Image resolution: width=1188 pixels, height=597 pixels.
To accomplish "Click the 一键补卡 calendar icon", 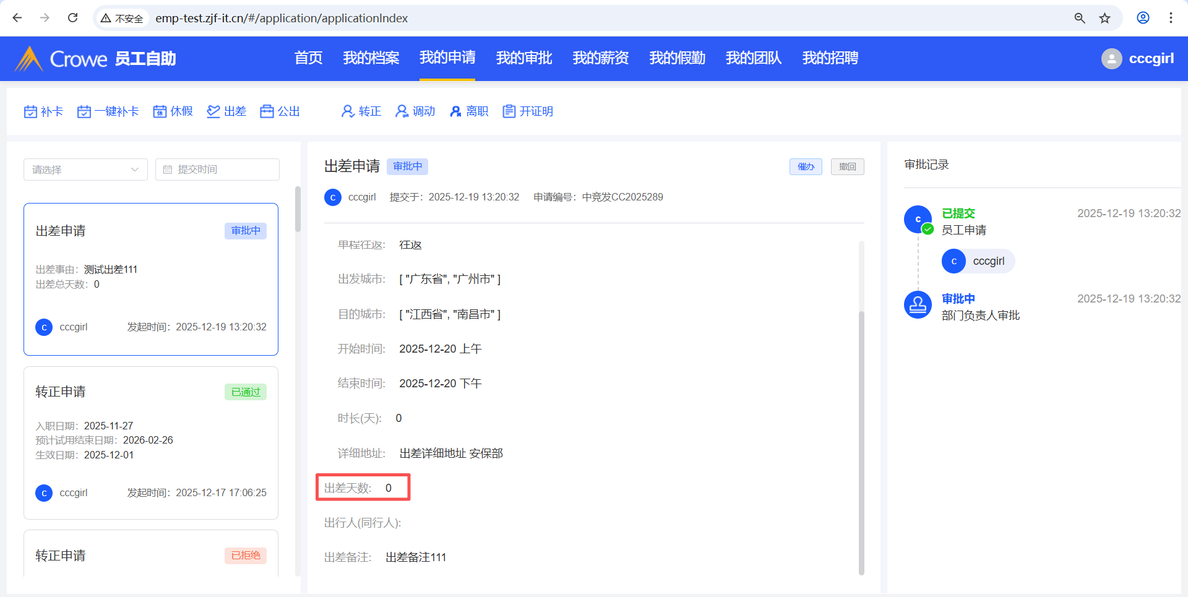I will coord(84,111).
